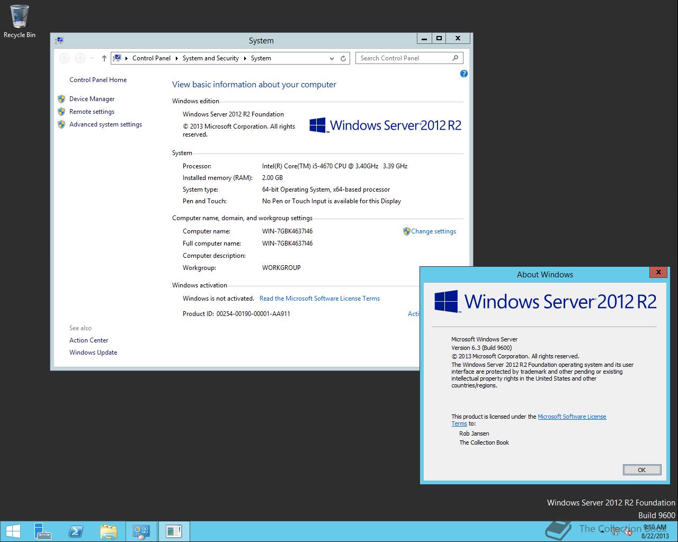Click the Start button on the taskbar
The width and height of the screenshot is (678, 542).
(x=13, y=531)
